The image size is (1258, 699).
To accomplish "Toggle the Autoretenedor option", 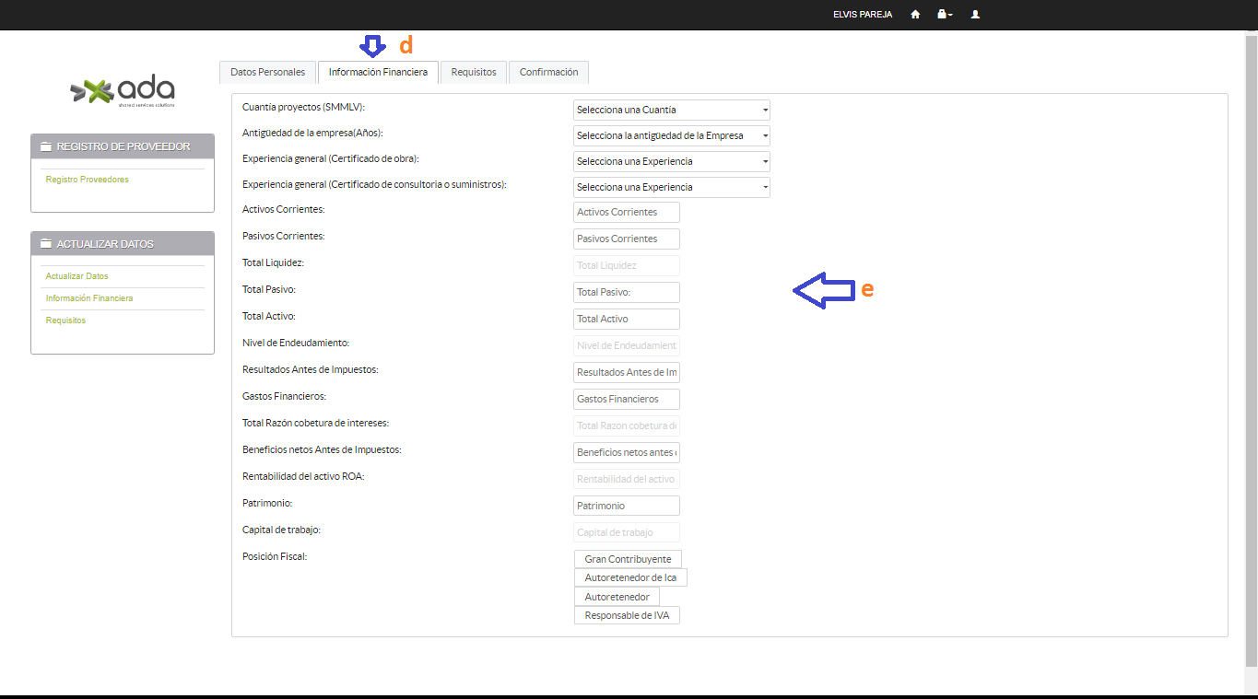I will 617,597.
